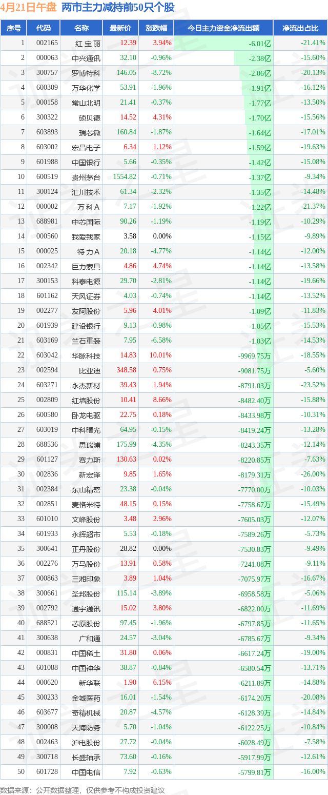This screenshot has height=795, width=328.
Task: Click outflow -8791.03万 of 永杰新材
Action: (255, 386)
